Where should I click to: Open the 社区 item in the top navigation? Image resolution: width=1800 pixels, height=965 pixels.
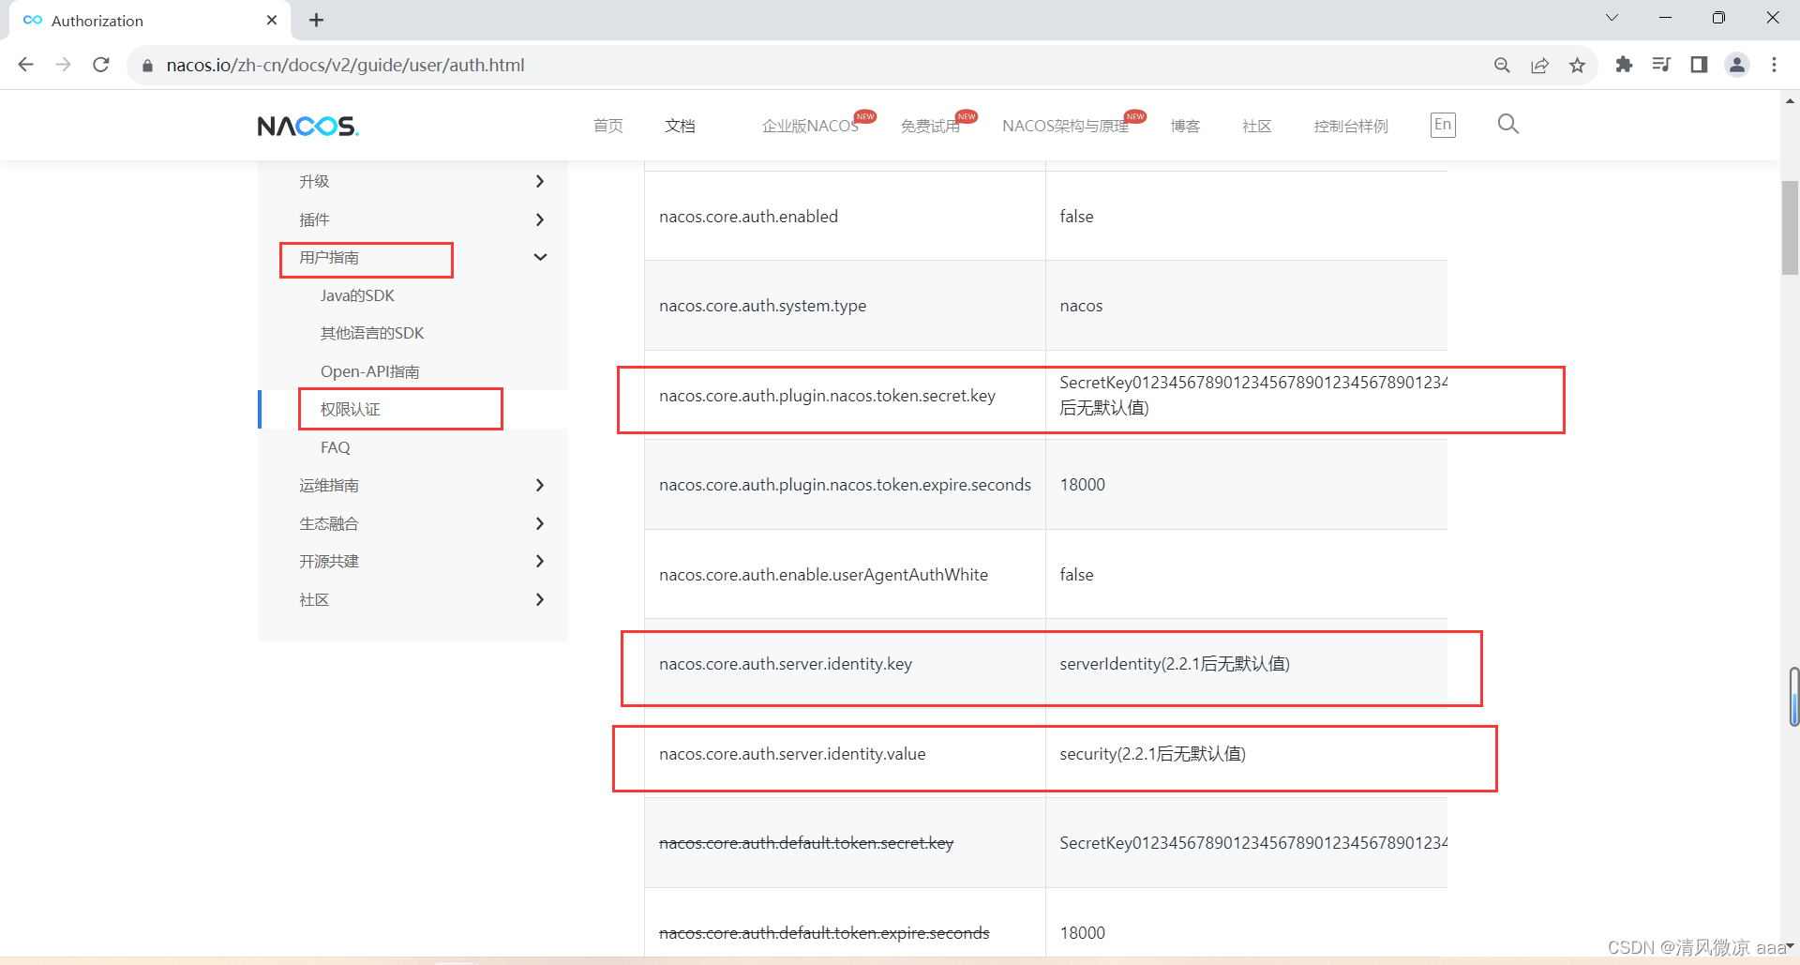pyautogui.click(x=1256, y=126)
